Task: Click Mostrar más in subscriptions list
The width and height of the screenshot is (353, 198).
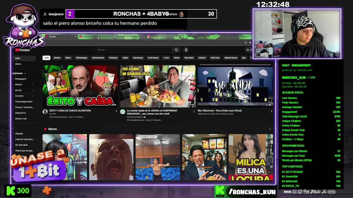Action: pos(21,119)
